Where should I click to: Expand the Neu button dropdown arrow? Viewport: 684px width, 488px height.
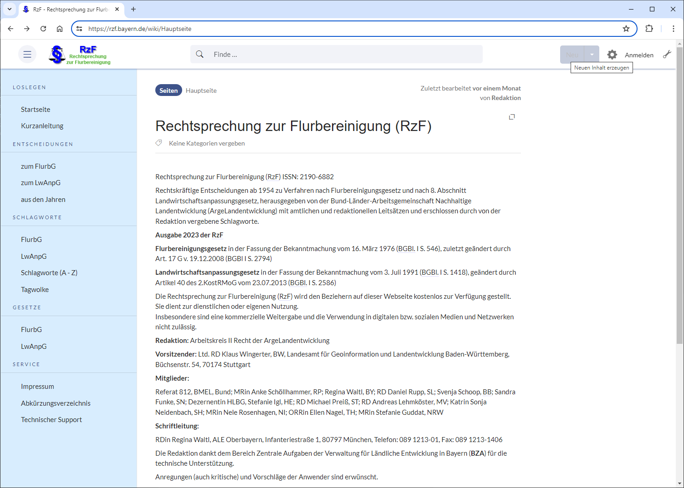tap(592, 55)
